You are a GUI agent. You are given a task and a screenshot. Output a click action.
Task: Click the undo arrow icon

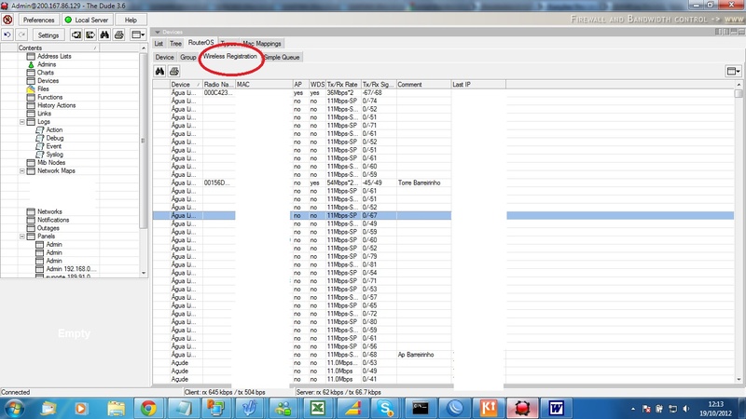point(7,34)
